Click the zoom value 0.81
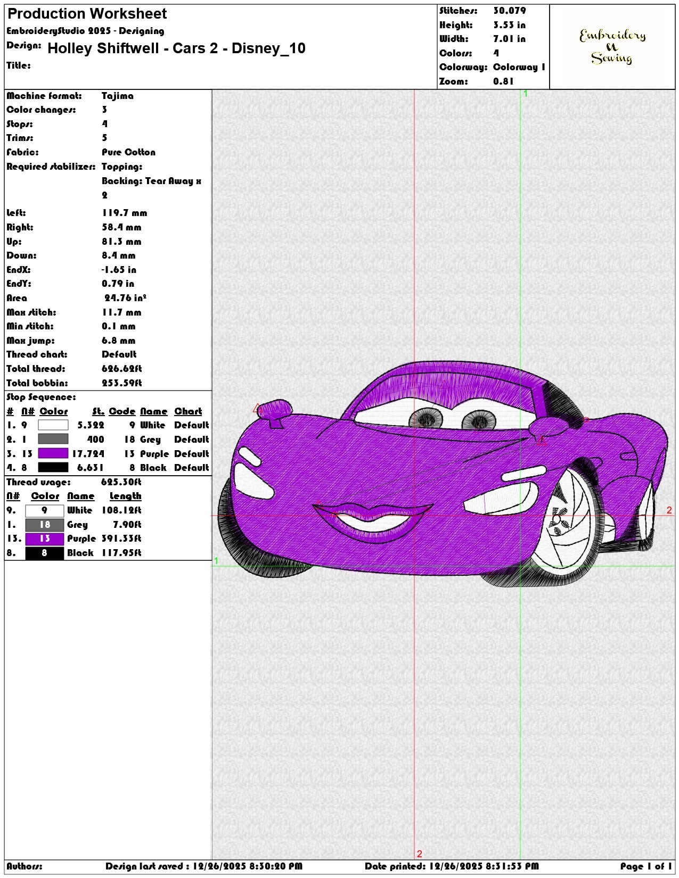Viewport: 679px width, 878px height. point(503,81)
